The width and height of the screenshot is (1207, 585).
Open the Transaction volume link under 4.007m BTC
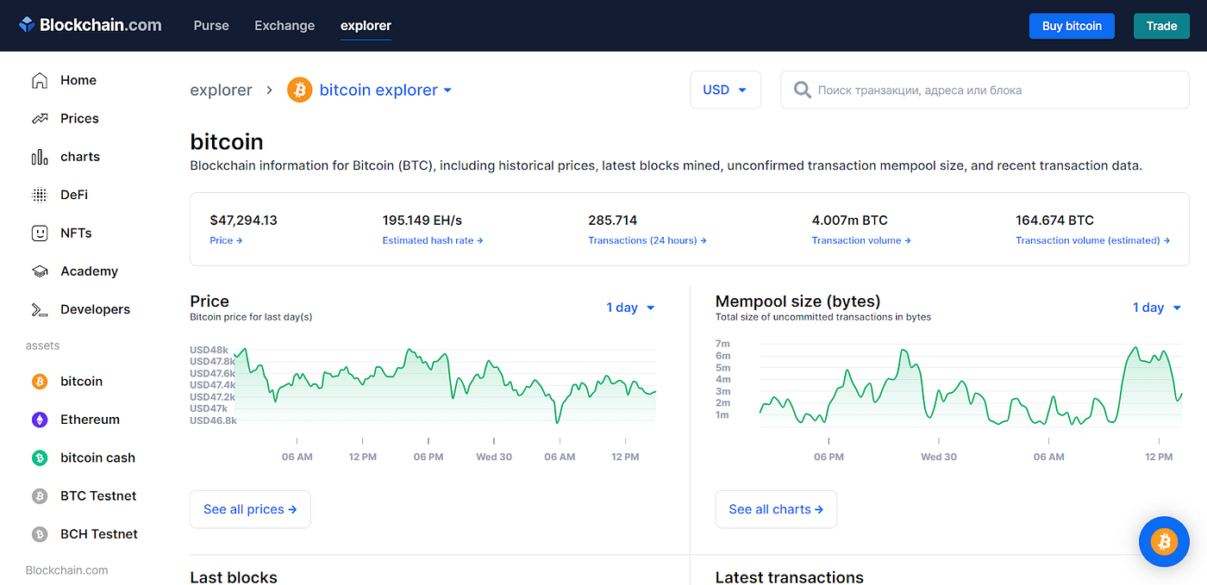pos(861,240)
